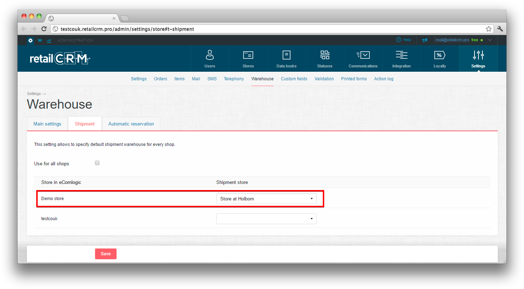
Task: Select the Warehouse submenu item
Action: click(x=263, y=79)
